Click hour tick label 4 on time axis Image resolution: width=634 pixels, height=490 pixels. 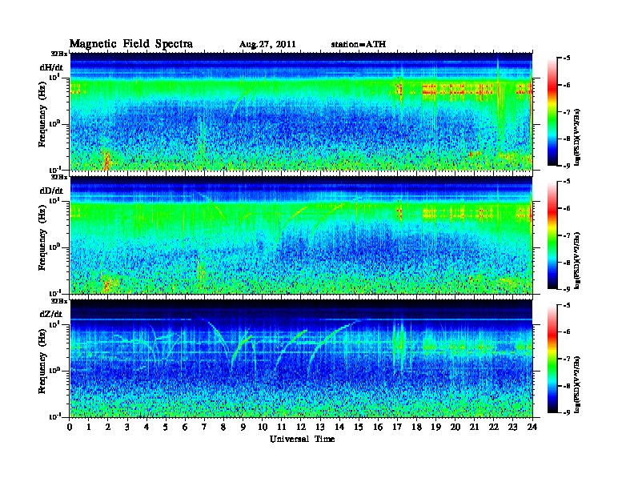(146, 427)
